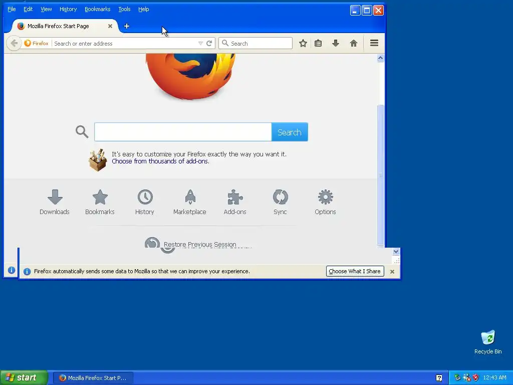Click the scrollbar down arrow

coord(396,252)
